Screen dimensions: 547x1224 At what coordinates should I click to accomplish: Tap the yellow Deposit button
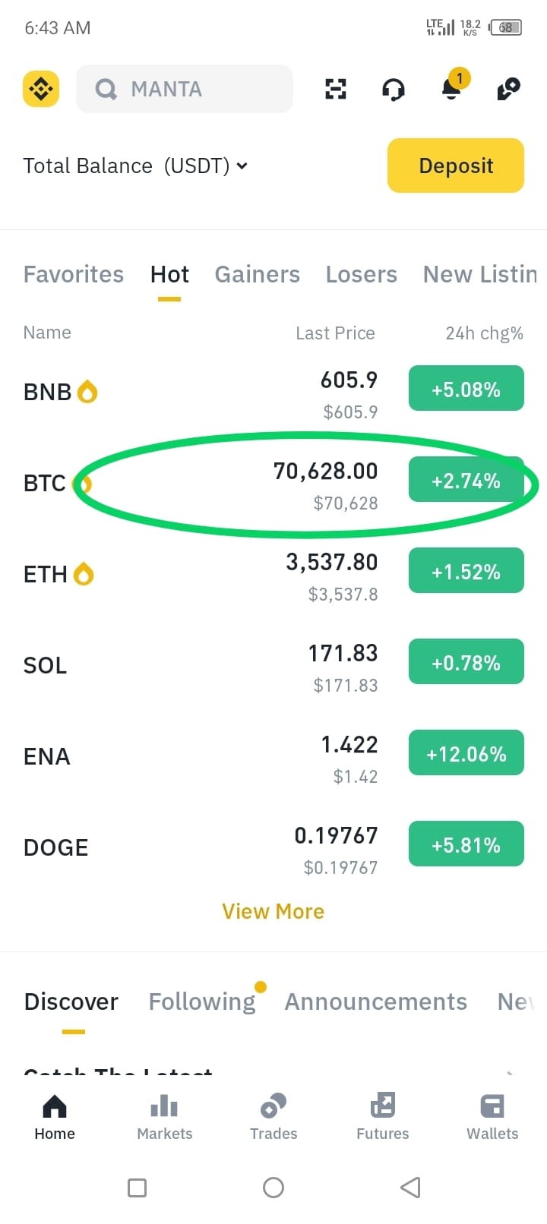[x=456, y=166]
